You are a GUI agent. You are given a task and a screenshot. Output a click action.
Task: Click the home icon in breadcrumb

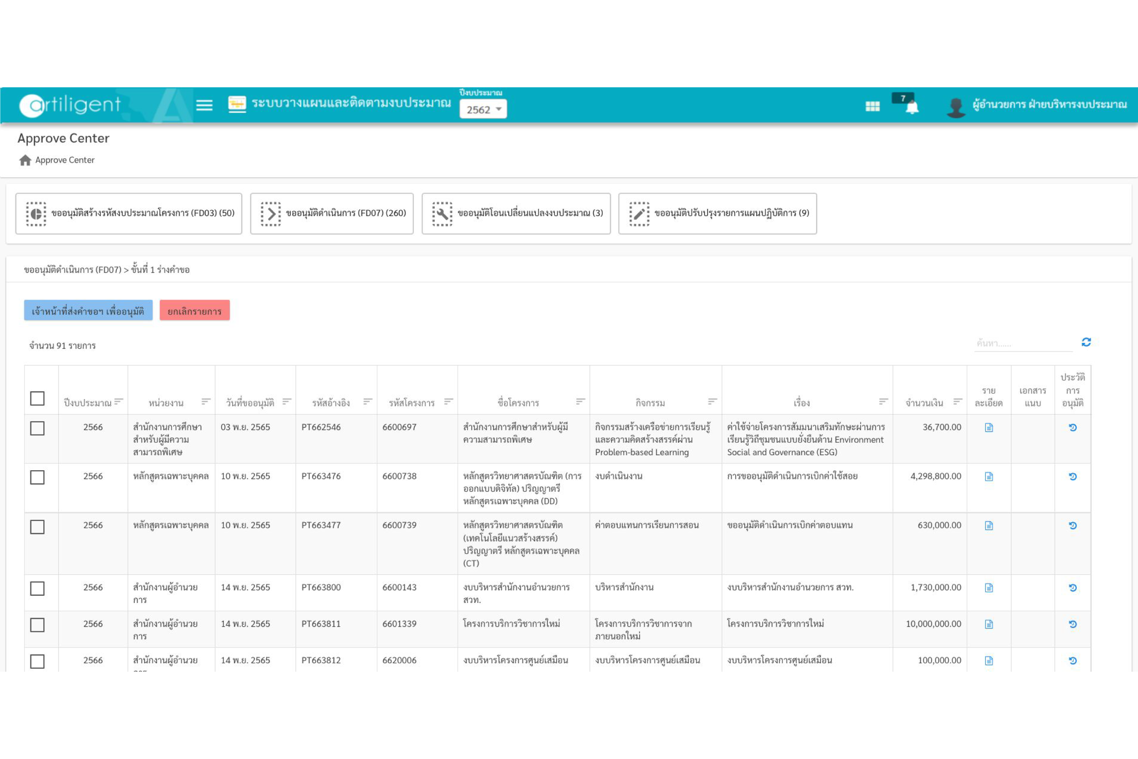(25, 160)
